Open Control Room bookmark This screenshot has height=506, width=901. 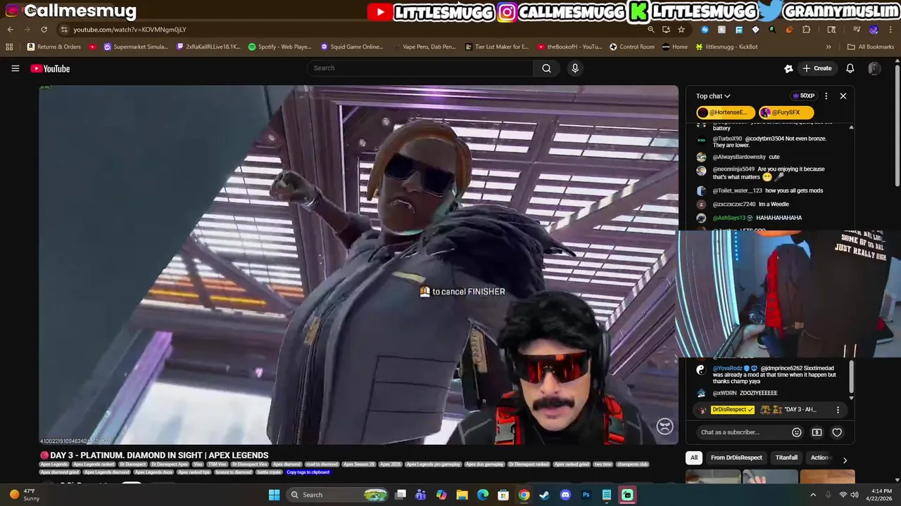click(632, 47)
